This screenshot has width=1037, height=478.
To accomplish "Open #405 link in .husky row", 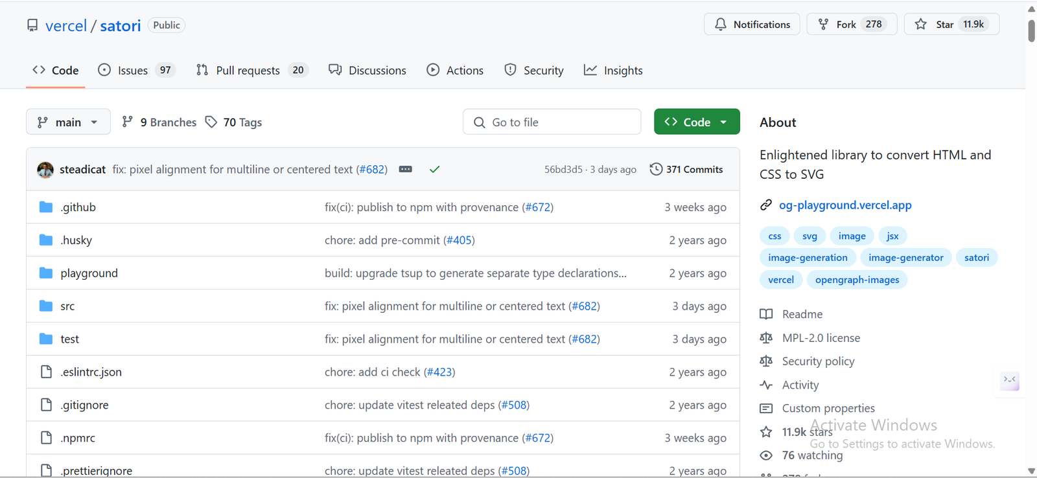I will click(x=459, y=240).
